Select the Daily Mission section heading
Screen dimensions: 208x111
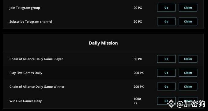tap(103, 43)
